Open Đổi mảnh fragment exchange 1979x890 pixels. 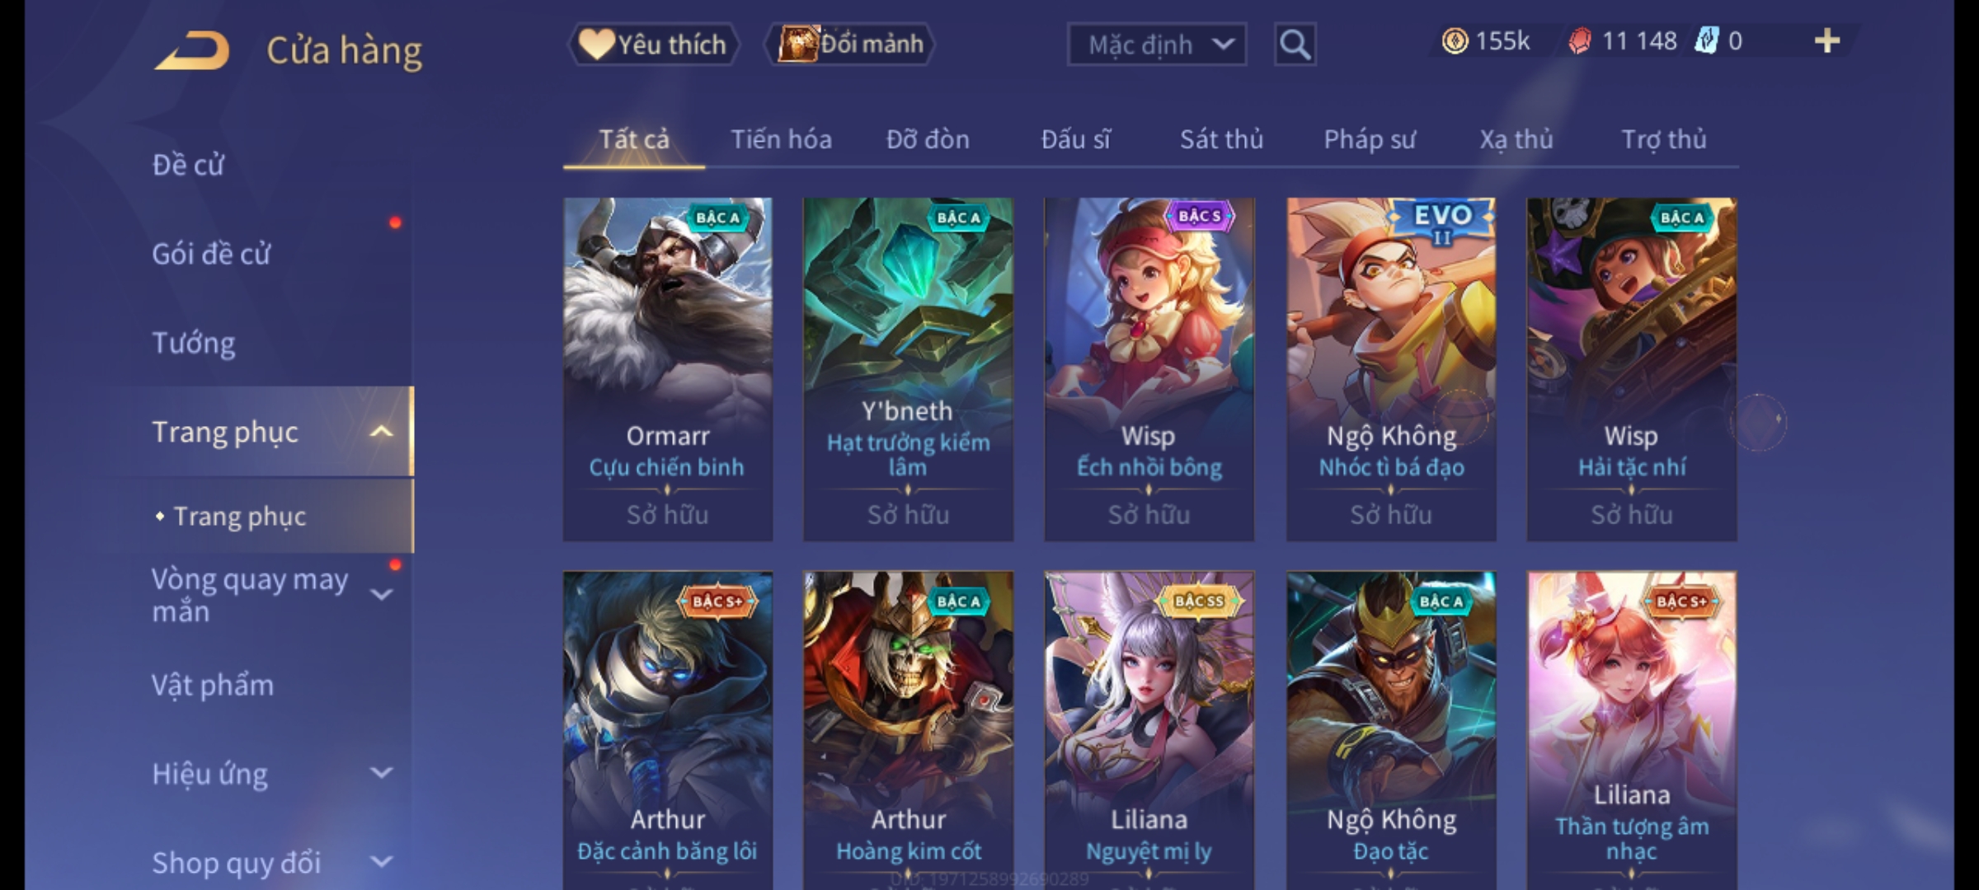tap(850, 44)
